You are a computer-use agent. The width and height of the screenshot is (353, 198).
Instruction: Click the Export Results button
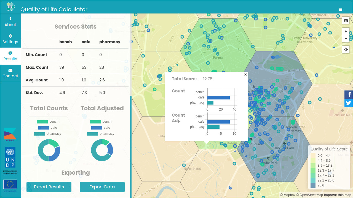49,187
